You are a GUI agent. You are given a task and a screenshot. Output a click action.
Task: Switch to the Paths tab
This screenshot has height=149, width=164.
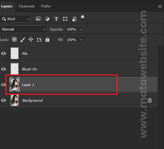tap(46, 6)
